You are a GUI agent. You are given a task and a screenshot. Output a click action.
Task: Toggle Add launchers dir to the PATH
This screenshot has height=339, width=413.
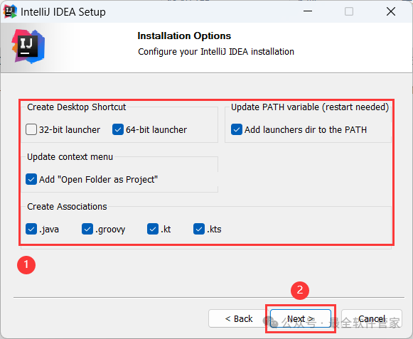tap(237, 129)
